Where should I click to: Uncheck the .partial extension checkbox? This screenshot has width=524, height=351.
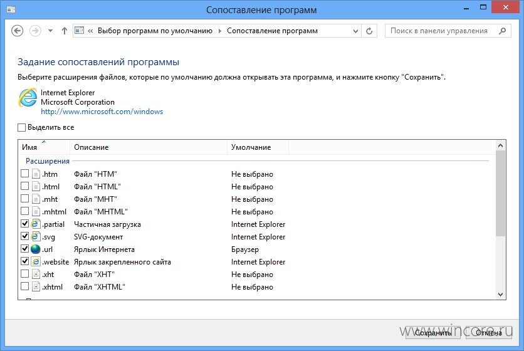click(x=24, y=224)
